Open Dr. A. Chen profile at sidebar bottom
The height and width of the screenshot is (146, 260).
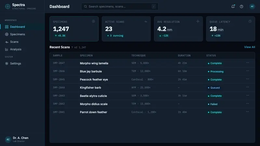(22, 140)
